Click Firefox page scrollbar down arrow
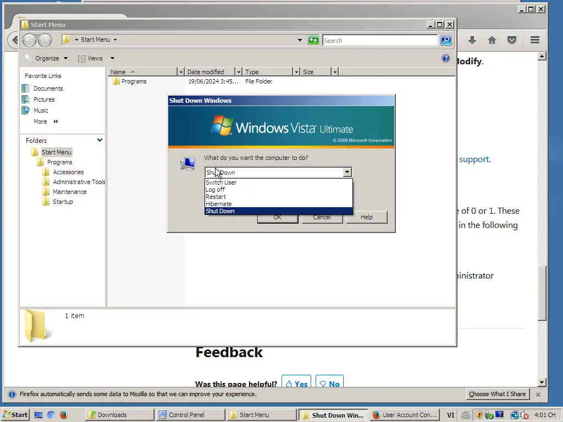Viewport: 563px width, 422px height. (x=542, y=382)
